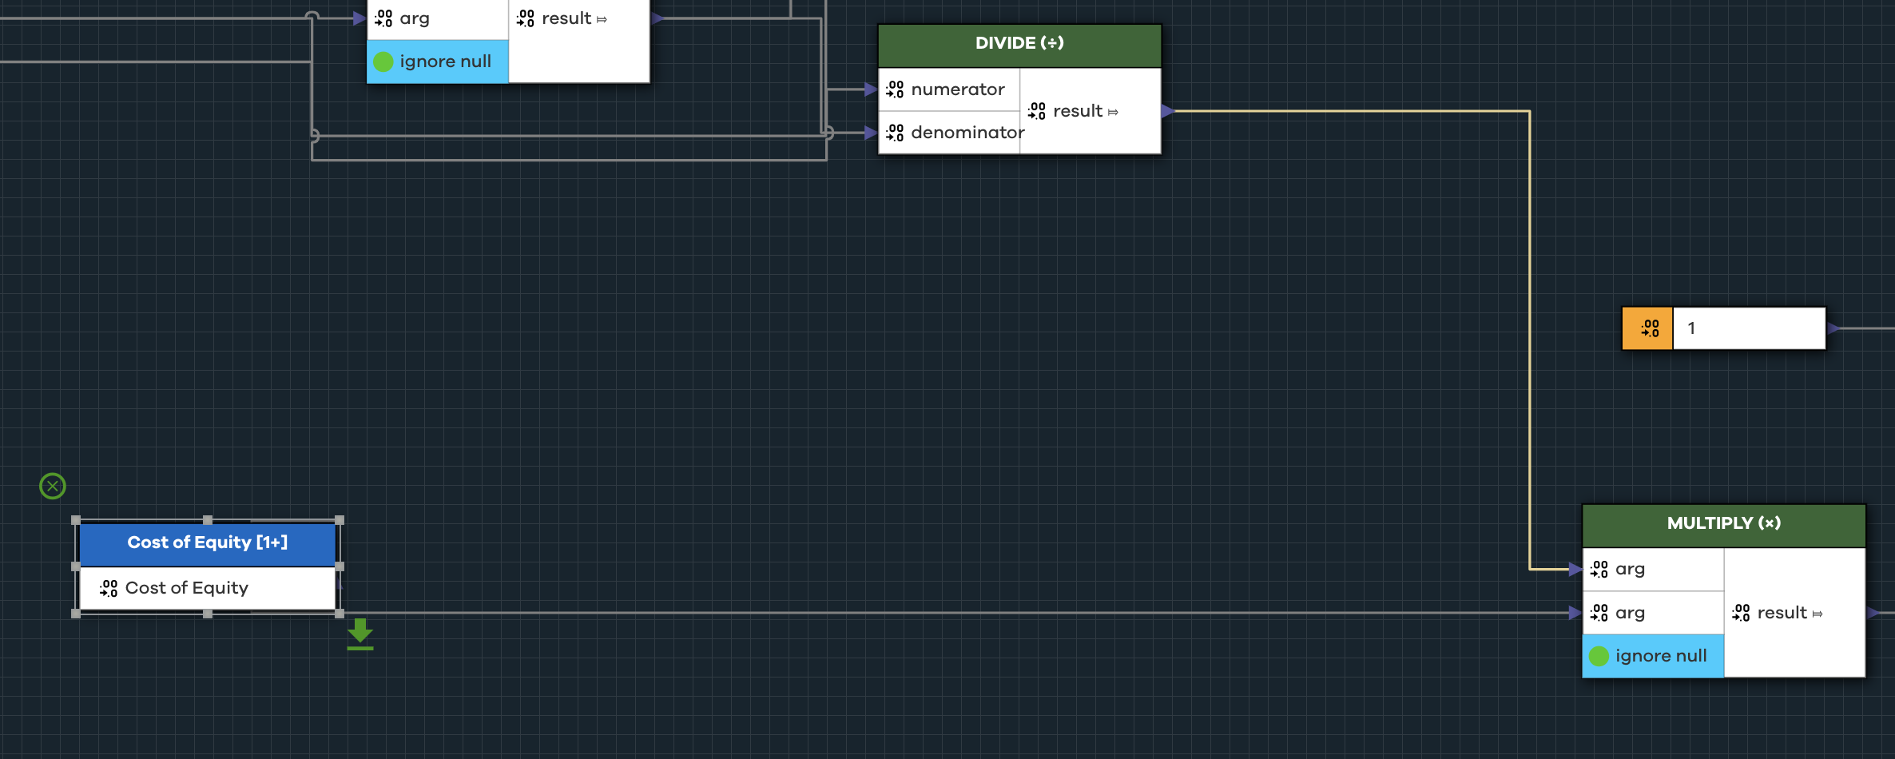Click the green download arrow icon

click(360, 634)
